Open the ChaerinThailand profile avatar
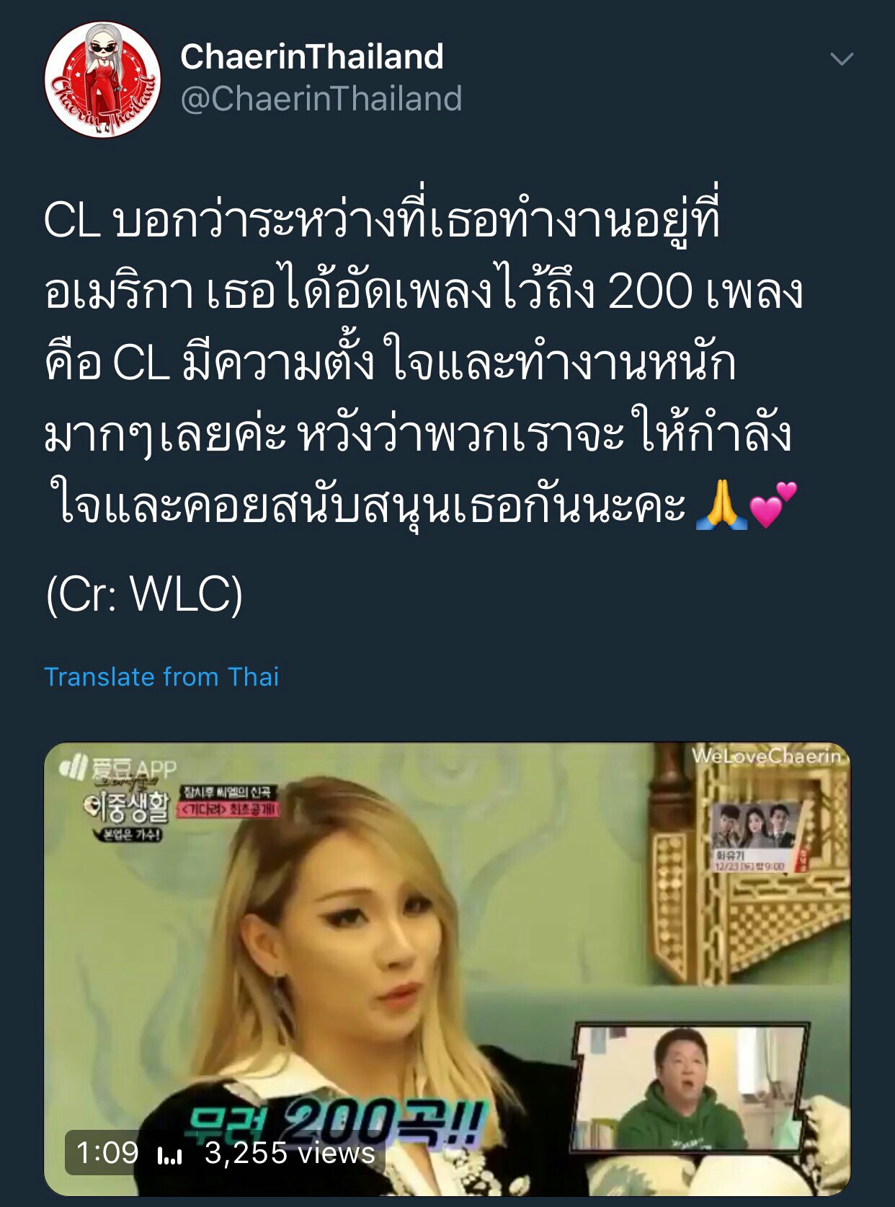This screenshot has height=1207, width=895. click(102, 79)
